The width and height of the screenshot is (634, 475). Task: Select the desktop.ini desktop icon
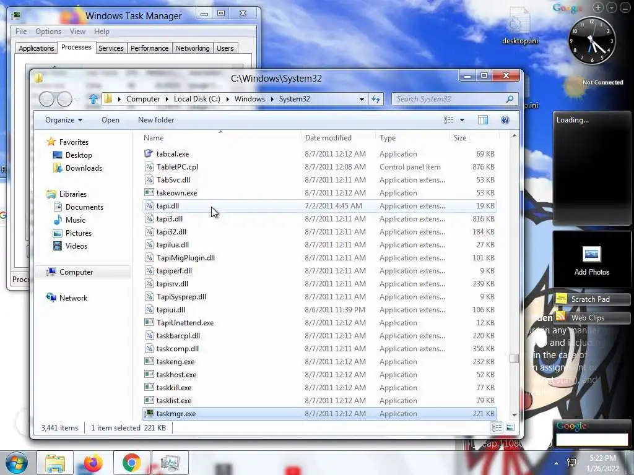pos(519,27)
